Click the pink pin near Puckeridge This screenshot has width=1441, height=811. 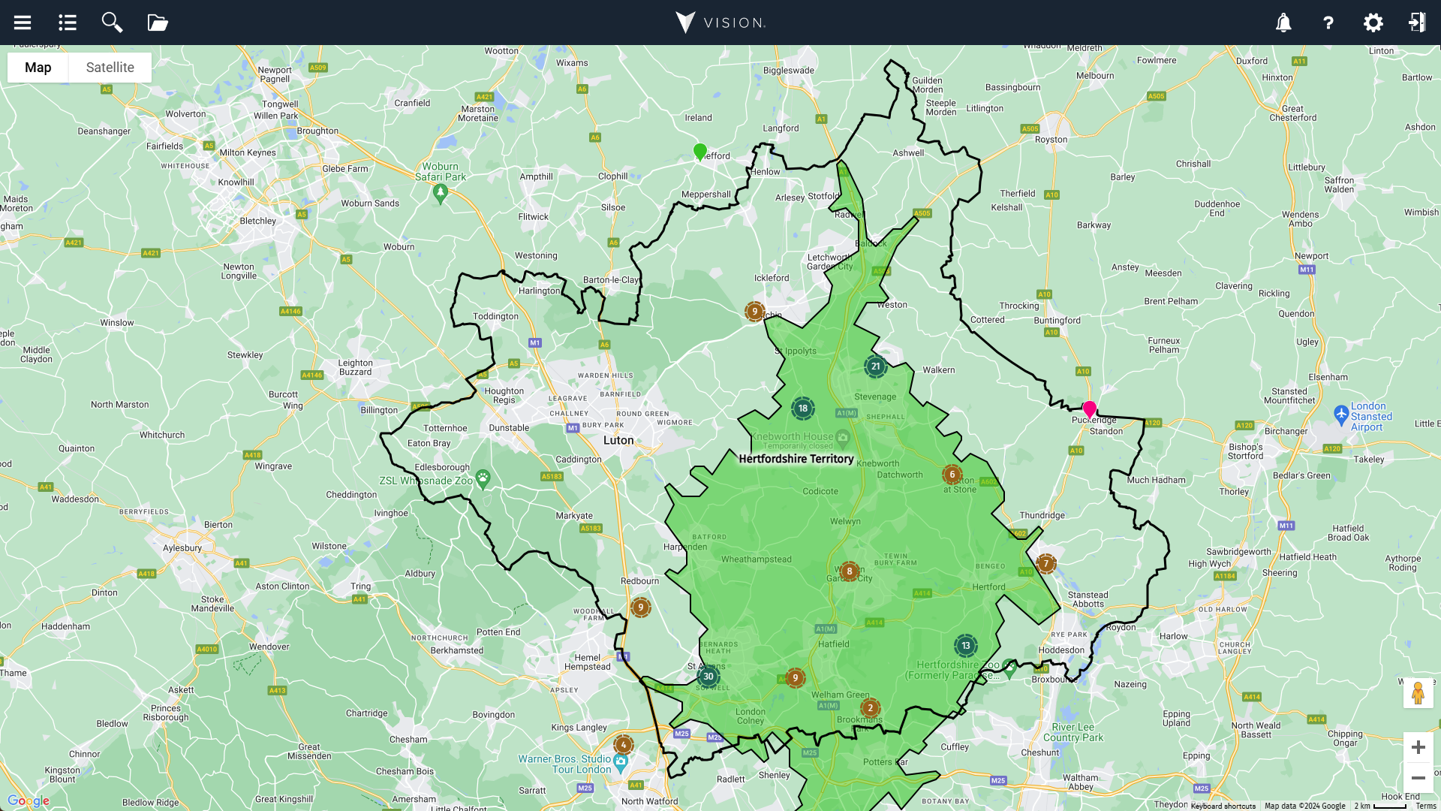click(x=1090, y=410)
